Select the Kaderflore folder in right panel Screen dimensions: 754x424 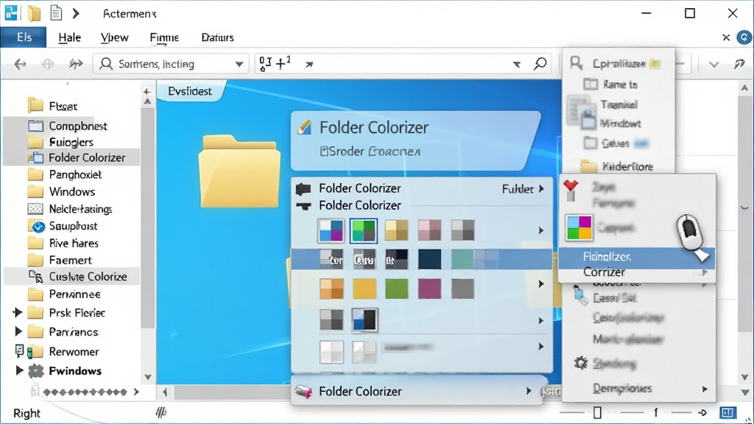(618, 166)
